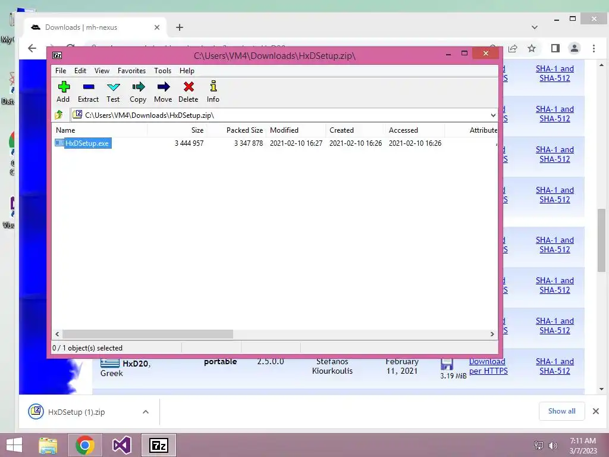Click Chrome back navigation arrow
609x457 pixels.
[x=32, y=48]
